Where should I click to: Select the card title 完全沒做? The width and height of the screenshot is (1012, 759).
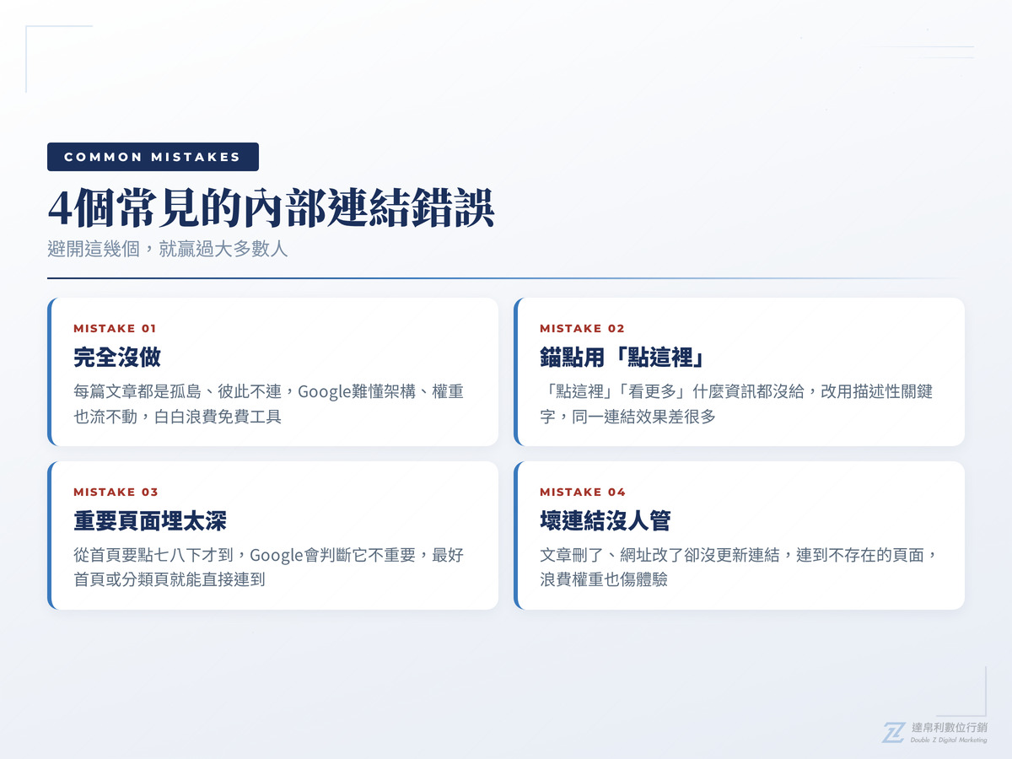117,358
